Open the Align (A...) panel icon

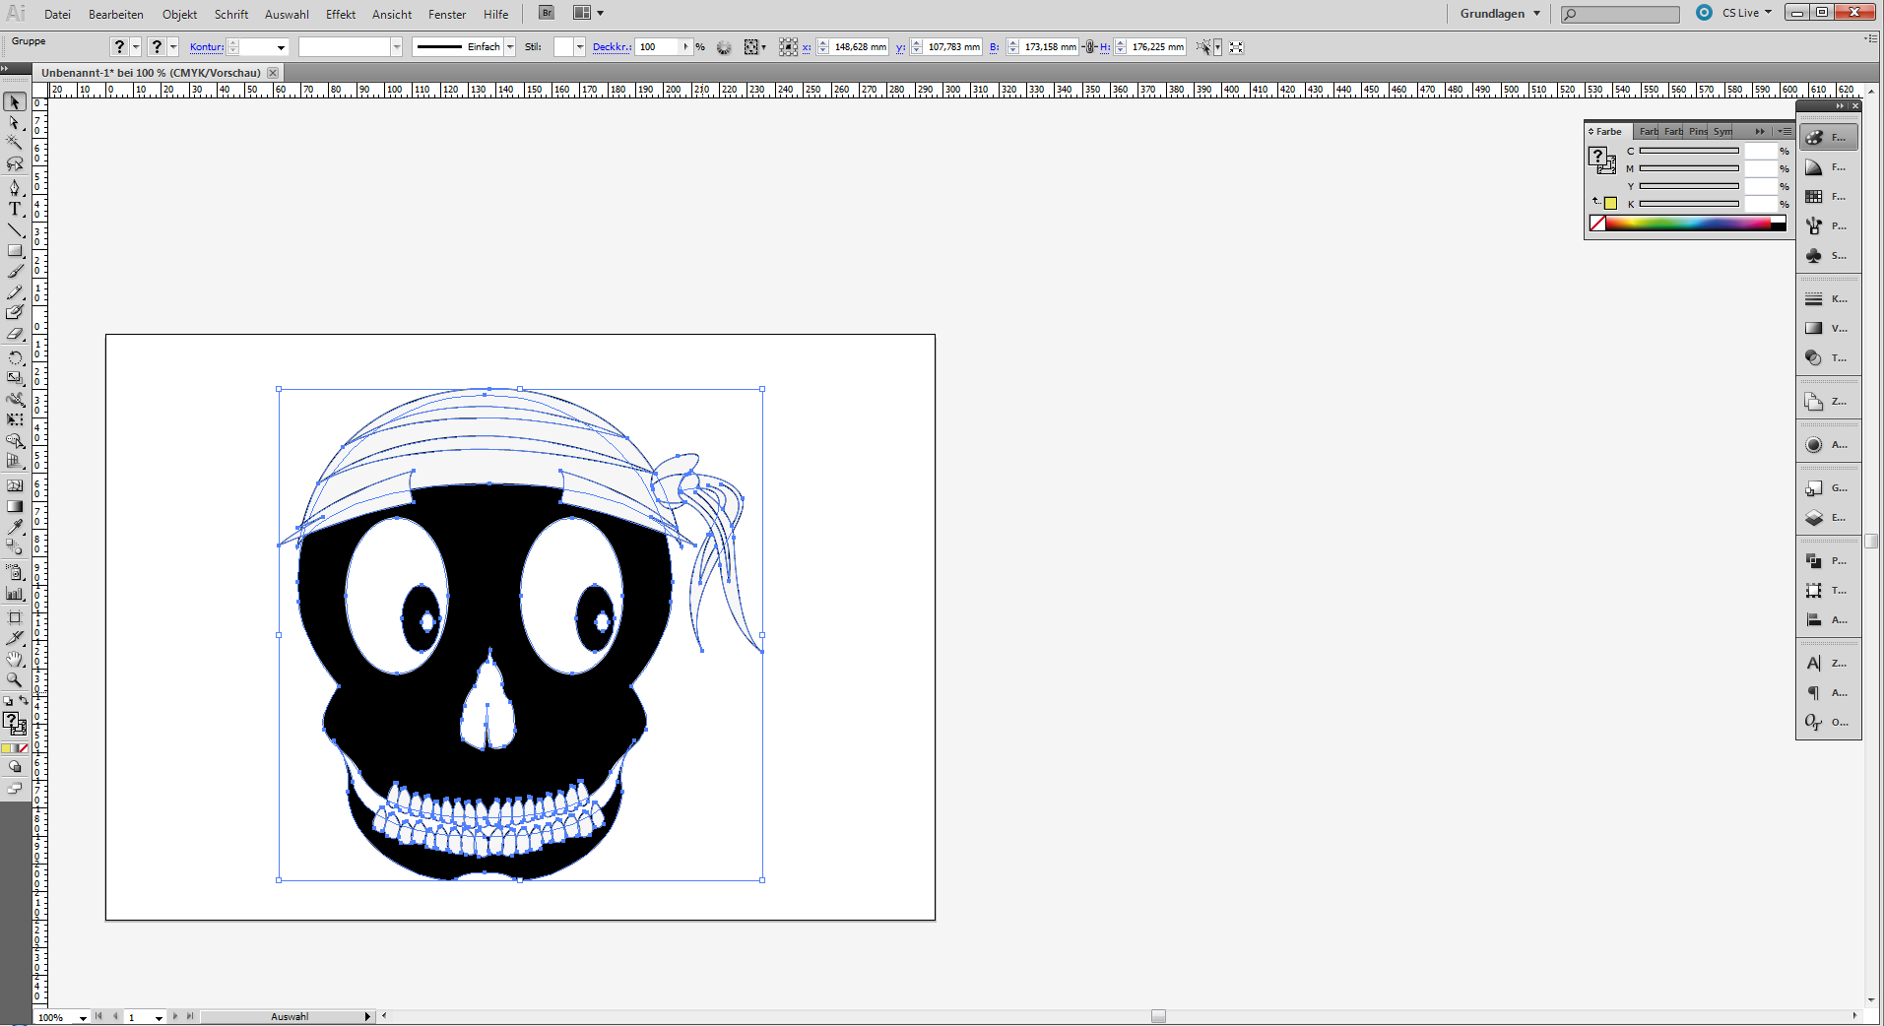(1814, 620)
